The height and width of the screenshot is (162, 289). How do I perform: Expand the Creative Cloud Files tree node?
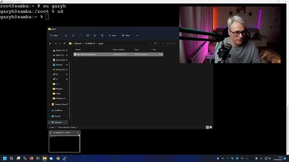point(49,104)
